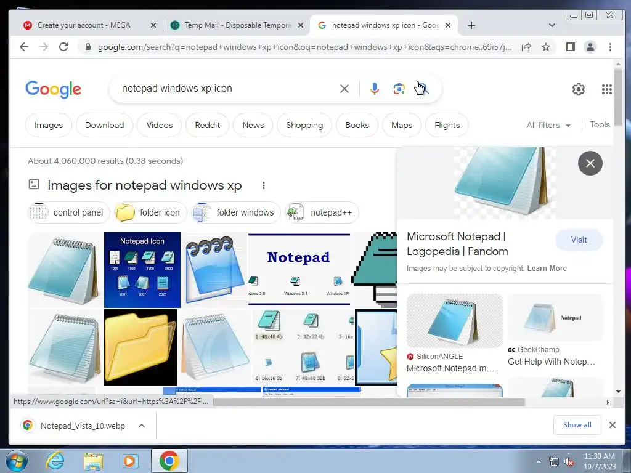The image size is (631, 473).
Task: Click the folder icon suggestion chip
Action: pos(150,212)
